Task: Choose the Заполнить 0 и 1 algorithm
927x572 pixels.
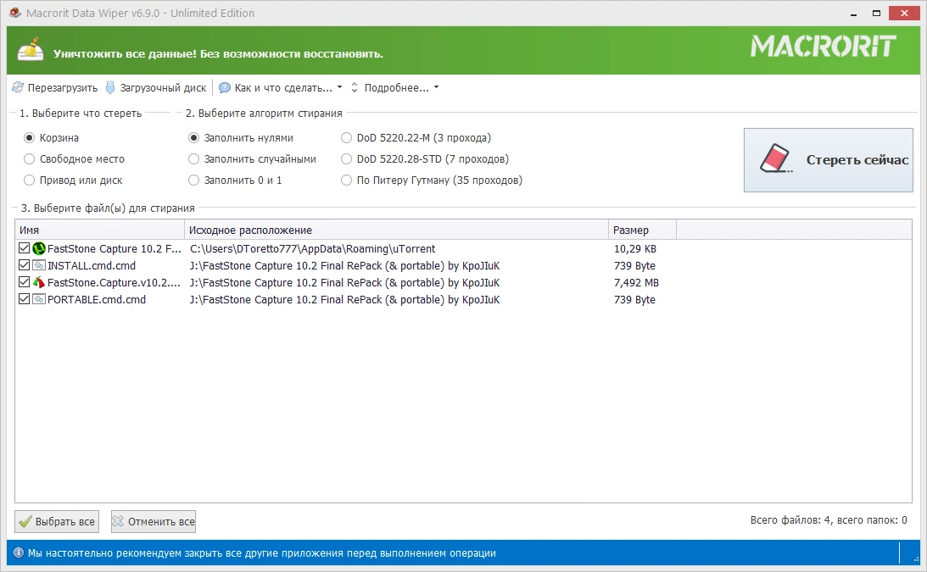Action: point(193,180)
